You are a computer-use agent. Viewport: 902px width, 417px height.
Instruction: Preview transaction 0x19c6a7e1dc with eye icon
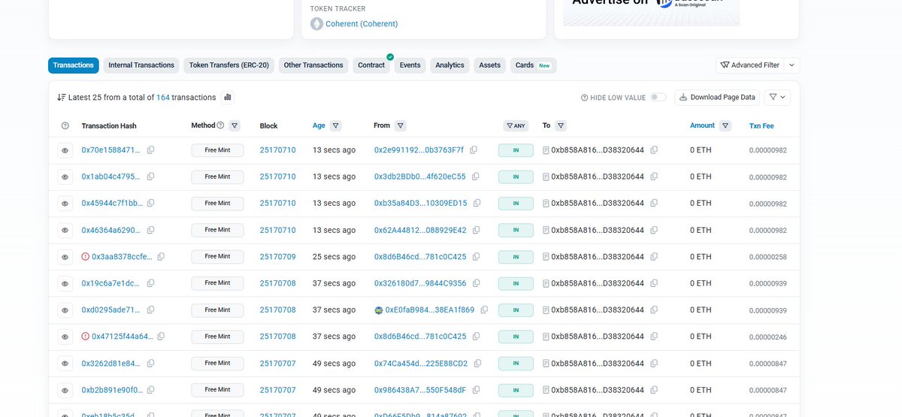pyautogui.click(x=65, y=283)
